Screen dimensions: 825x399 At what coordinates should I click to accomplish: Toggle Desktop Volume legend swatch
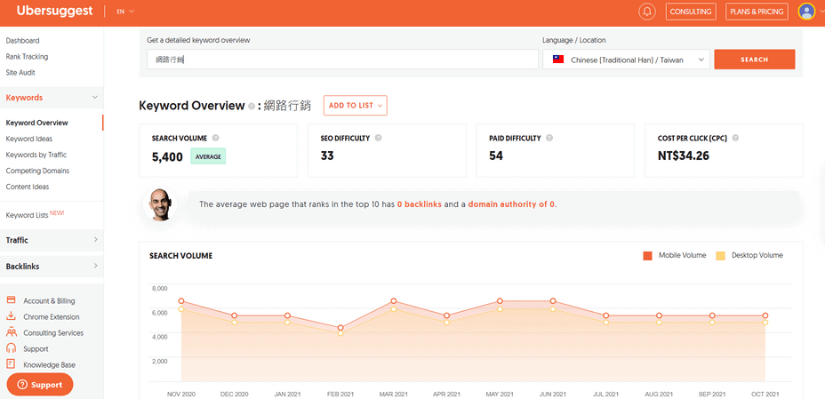720,256
